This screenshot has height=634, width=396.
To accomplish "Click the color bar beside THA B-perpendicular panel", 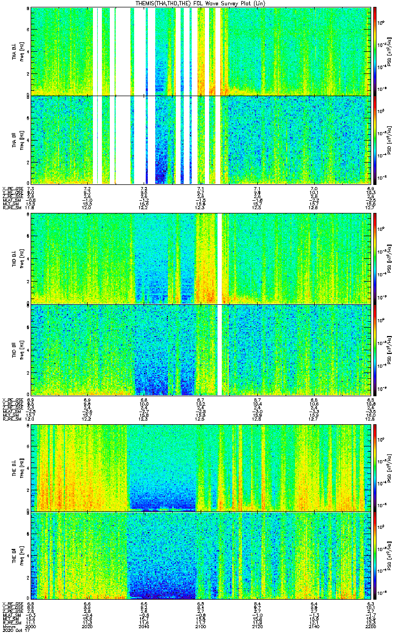I will [375, 51].
